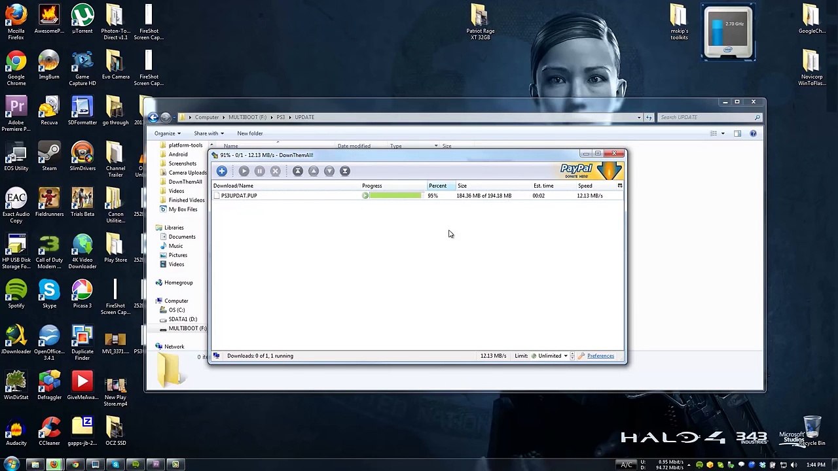This screenshot has height=471, width=838.
Task: Open DownThemAll Preferences link
Action: pyautogui.click(x=600, y=356)
